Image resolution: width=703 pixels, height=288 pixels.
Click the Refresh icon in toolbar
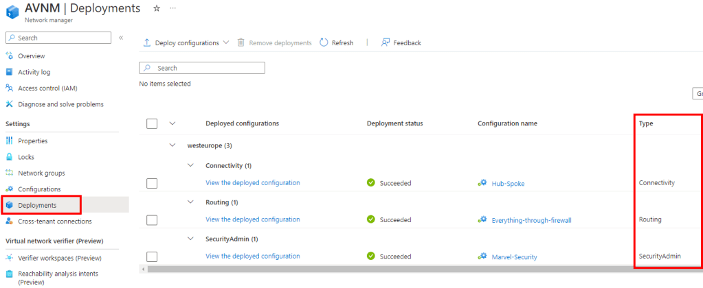coord(324,43)
